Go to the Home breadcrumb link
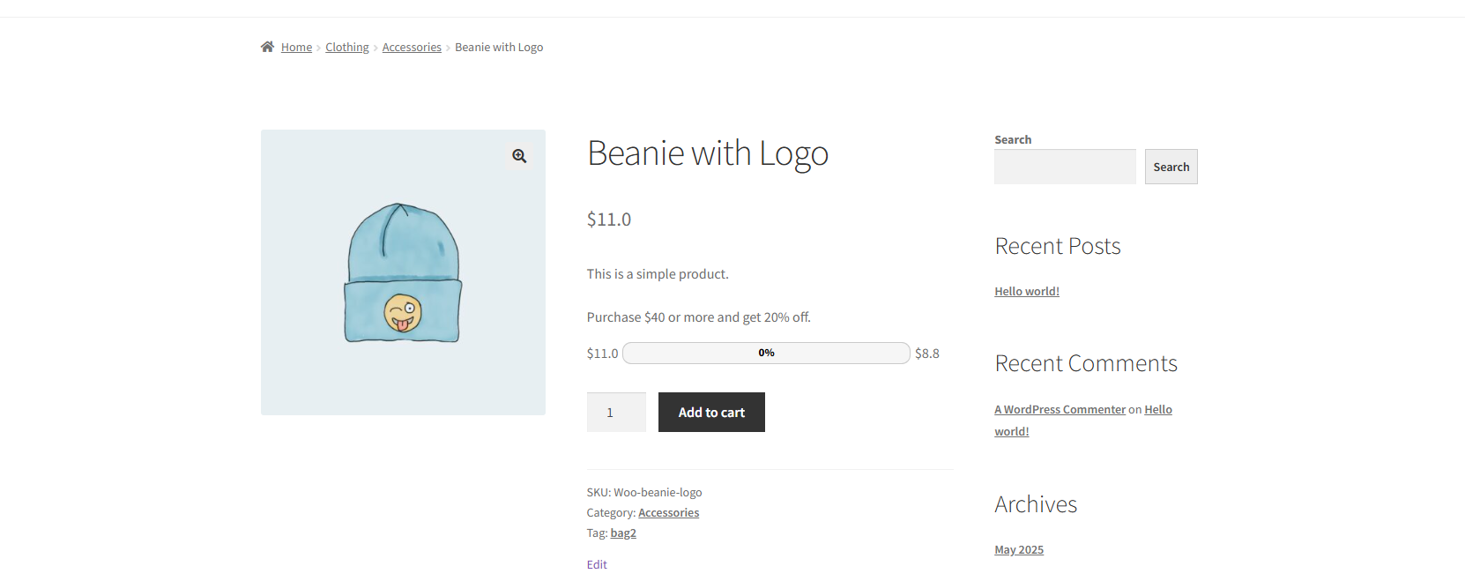This screenshot has height=581, width=1465. 296,48
